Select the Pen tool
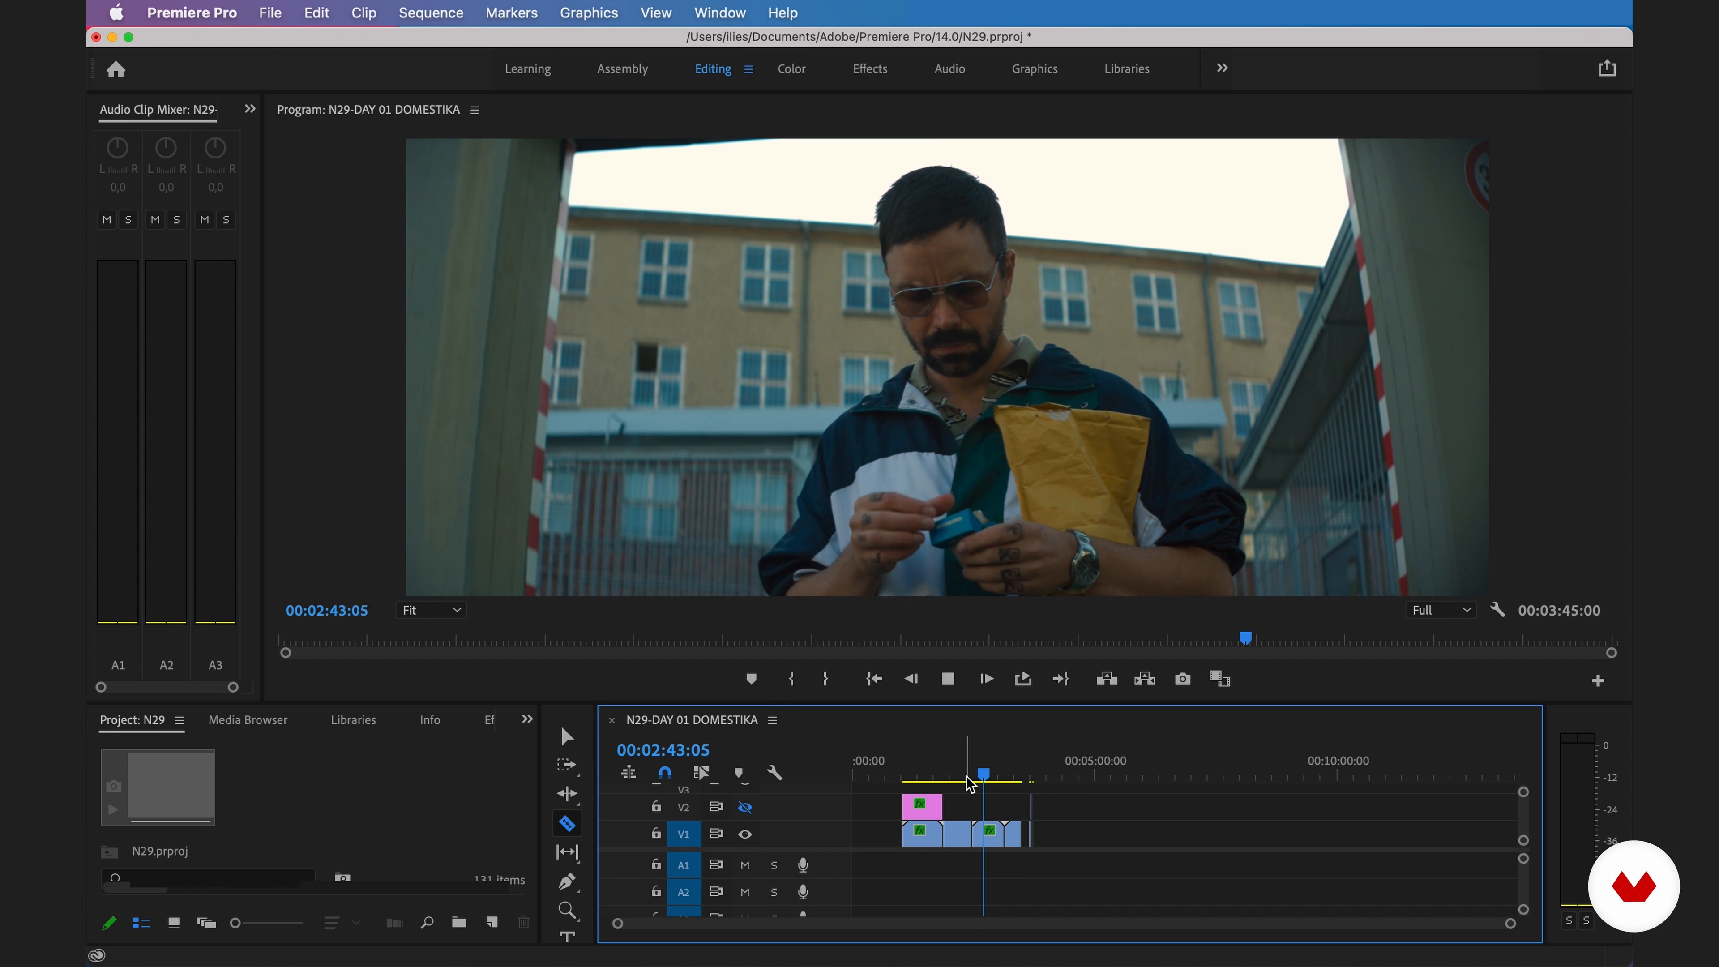 coord(567,881)
